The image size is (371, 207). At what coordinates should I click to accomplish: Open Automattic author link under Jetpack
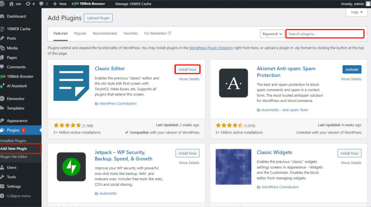coord(108,193)
